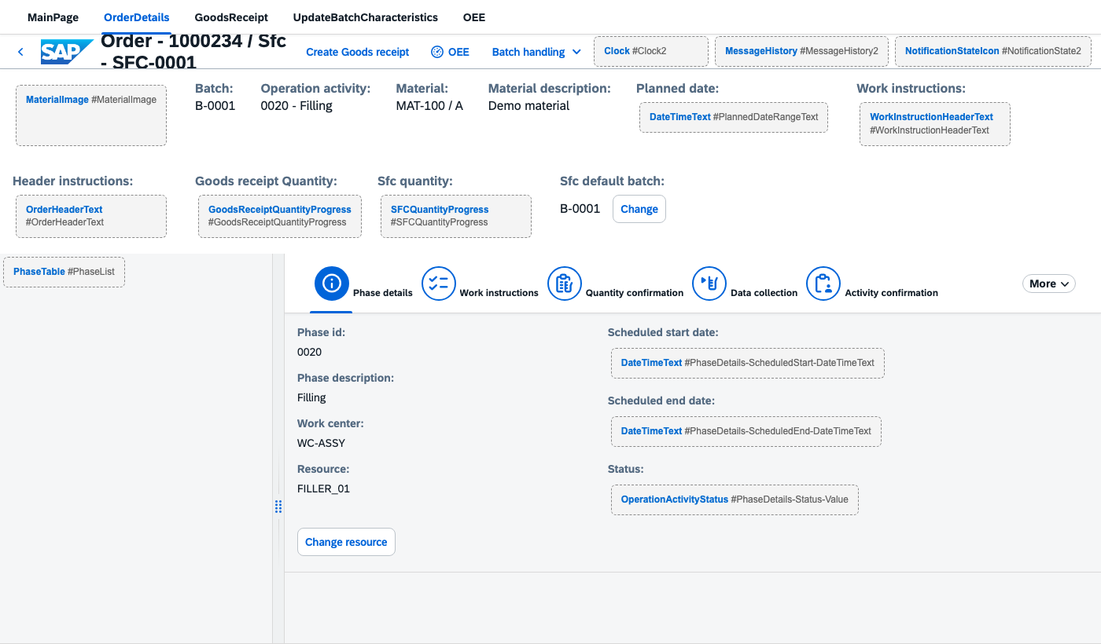
Task: Click the Phase id value 0020
Action: coord(309,352)
